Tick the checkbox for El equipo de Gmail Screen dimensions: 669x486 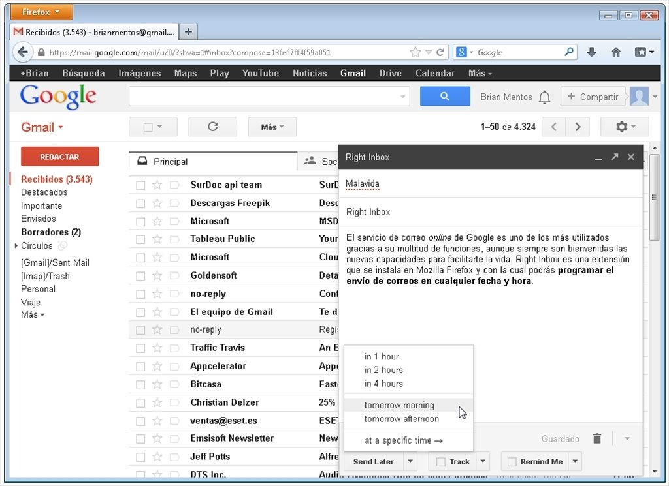click(x=140, y=312)
